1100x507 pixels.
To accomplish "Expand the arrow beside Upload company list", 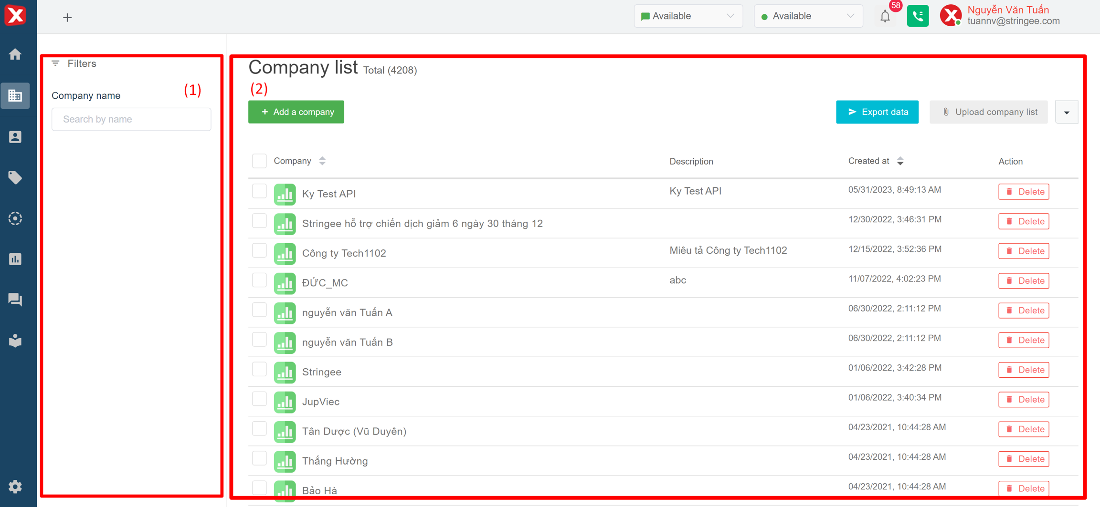I will coord(1066,113).
